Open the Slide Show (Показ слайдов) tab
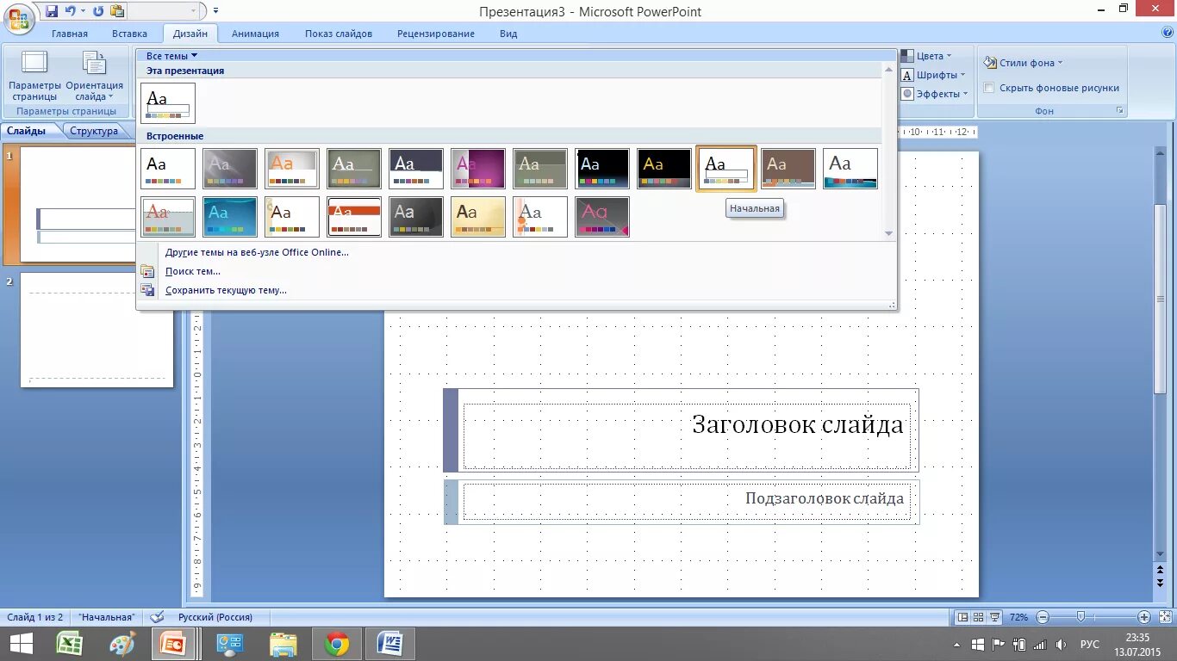1177x661 pixels. click(x=339, y=34)
